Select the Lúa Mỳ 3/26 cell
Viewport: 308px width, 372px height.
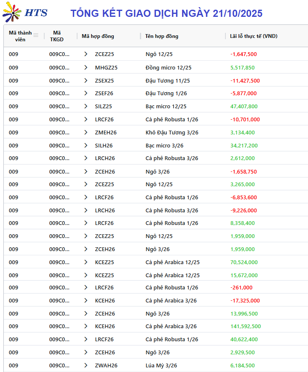coord(161,365)
